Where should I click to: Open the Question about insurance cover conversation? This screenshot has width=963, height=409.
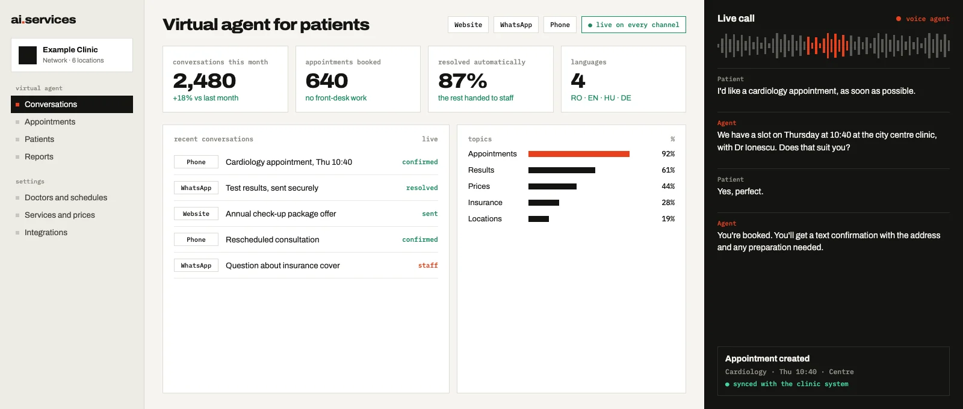(306, 265)
